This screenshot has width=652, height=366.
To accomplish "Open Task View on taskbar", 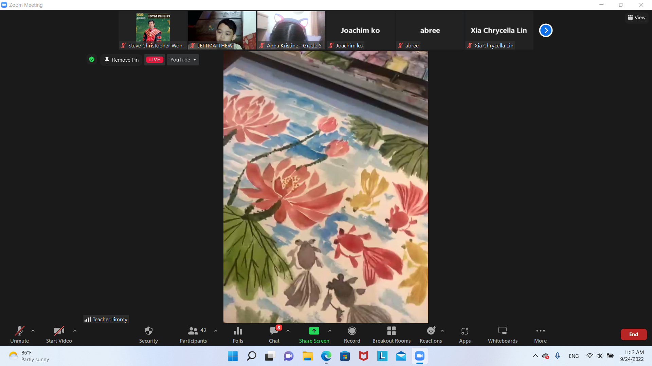I will (270, 356).
